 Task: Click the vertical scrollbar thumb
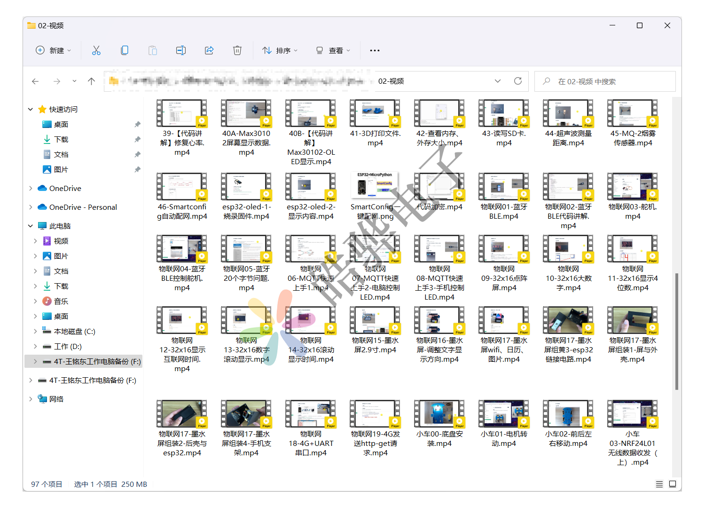point(677,331)
